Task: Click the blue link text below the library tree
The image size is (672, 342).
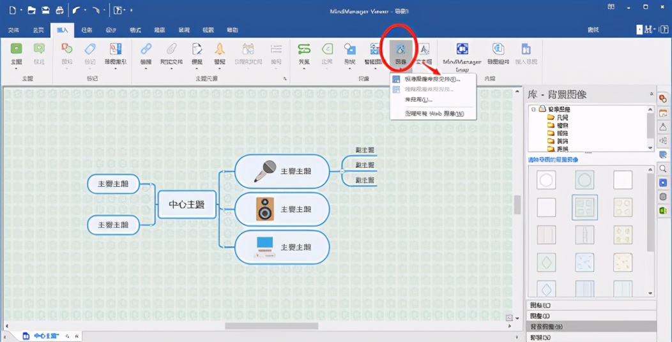Action: click(554, 160)
